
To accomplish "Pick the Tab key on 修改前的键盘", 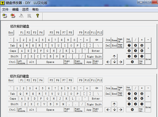I will coord(13,46).
